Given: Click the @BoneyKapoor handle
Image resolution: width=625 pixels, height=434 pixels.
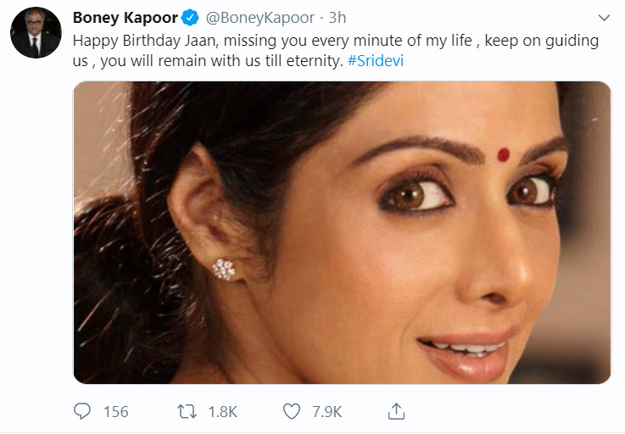Looking at the screenshot, I should (x=255, y=18).
